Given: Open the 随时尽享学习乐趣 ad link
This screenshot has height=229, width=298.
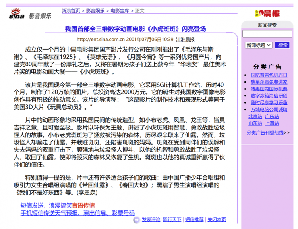Looking at the screenshot, I should click(x=269, y=103).
